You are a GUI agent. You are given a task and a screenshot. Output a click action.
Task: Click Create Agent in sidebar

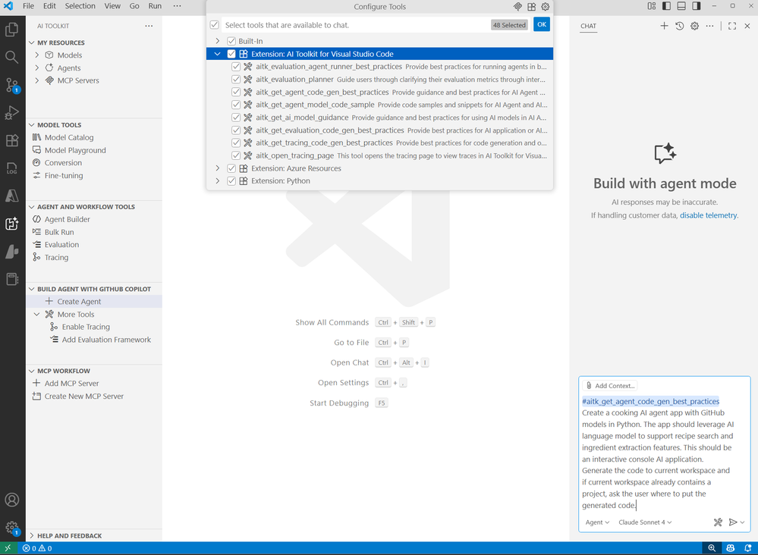[94, 302]
